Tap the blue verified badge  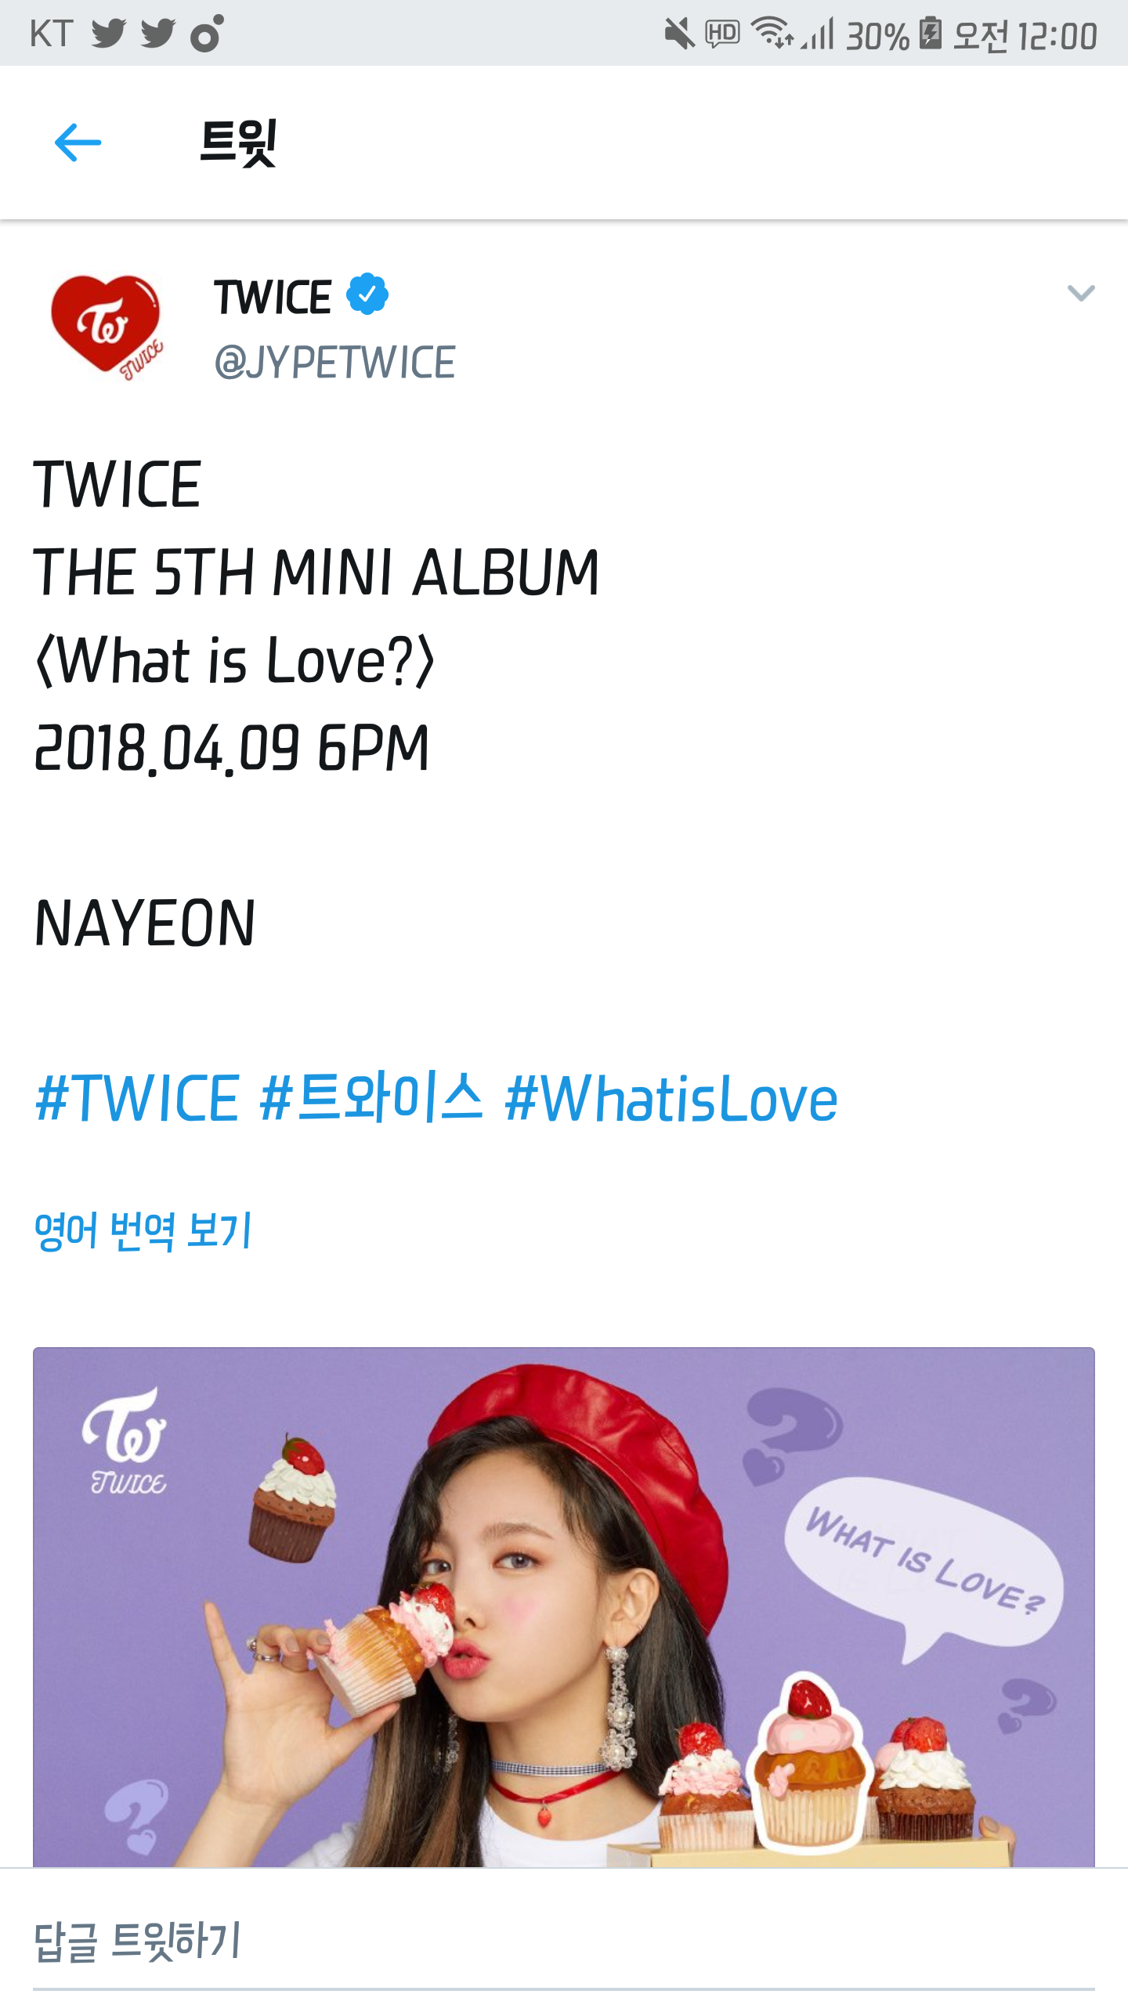(367, 294)
